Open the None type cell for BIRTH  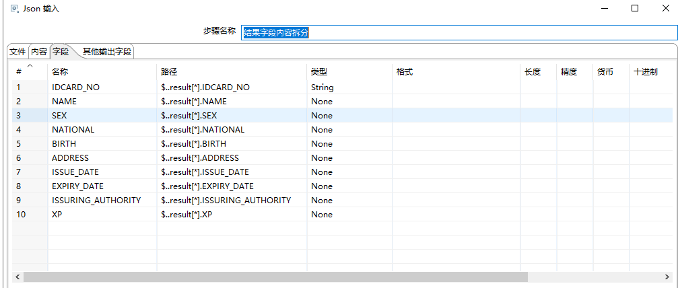350,144
